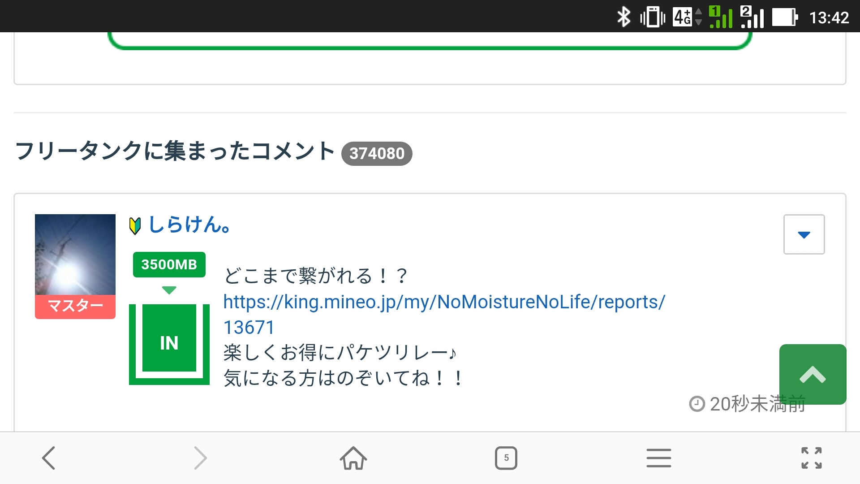860x484 pixels.
Task: Open the tab switcher showing 5 tabs
Action: (506, 458)
